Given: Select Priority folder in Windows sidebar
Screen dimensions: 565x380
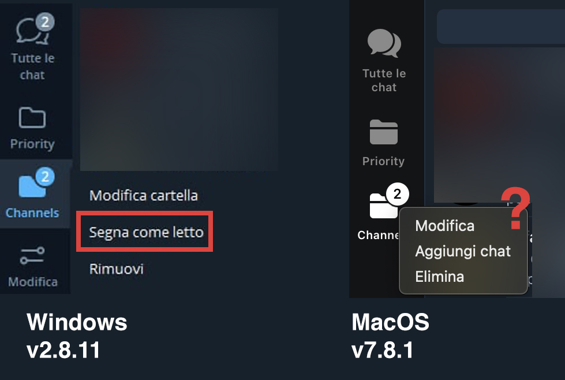Looking at the screenshot, I should 32,128.
